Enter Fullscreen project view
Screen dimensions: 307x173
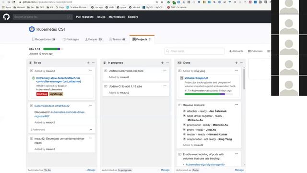255,51
